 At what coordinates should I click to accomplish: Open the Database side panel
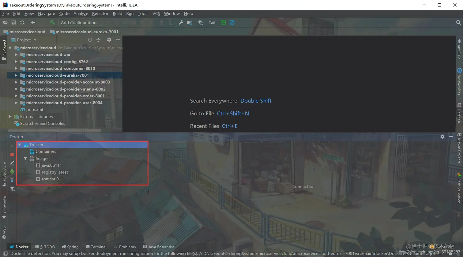pyautogui.click(x=459, y=114)
